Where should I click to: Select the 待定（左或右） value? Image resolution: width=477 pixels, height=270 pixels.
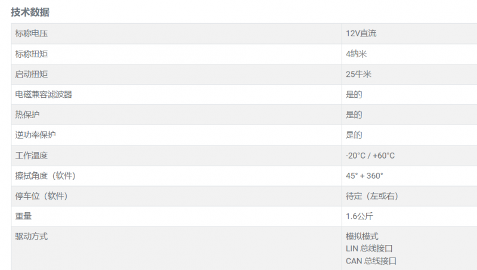[372, 196]
